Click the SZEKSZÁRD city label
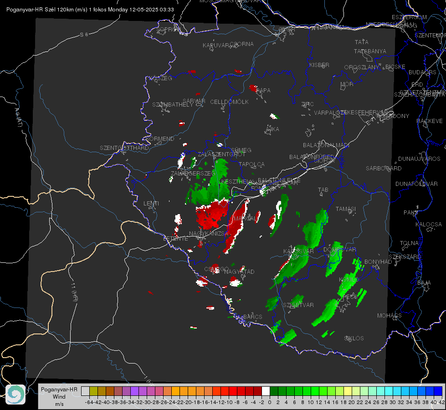The image size is (446, 410). coord(405,257)
